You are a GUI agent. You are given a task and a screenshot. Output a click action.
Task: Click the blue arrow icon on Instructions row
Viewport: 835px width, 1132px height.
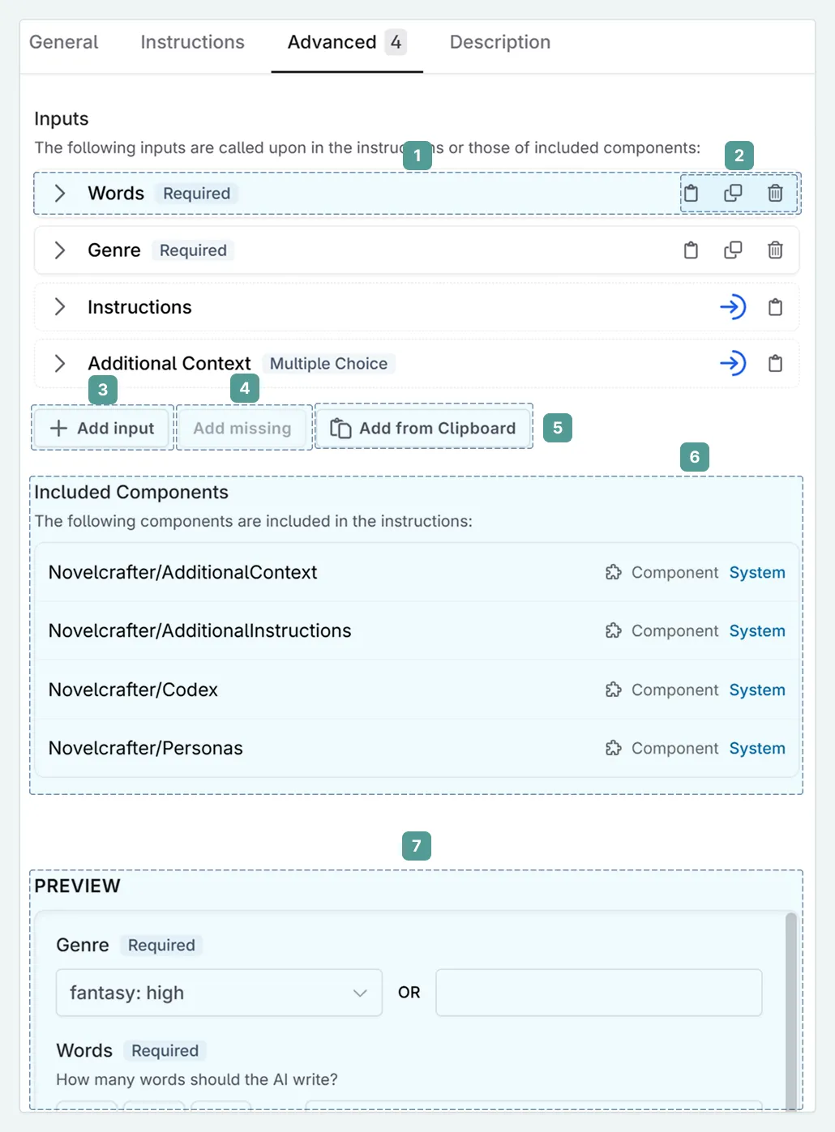tap(733, 307)
